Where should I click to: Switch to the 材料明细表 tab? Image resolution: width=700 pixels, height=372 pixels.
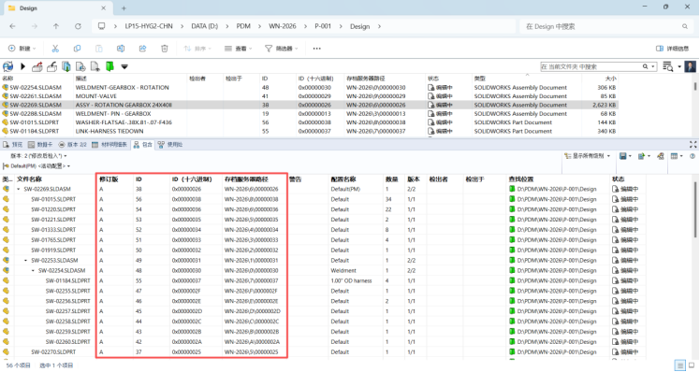109,145
